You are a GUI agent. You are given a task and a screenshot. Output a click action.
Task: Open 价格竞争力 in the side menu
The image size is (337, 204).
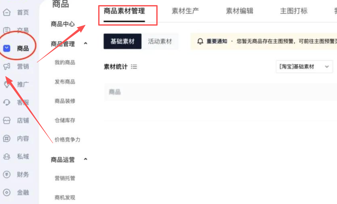point(67,140)
